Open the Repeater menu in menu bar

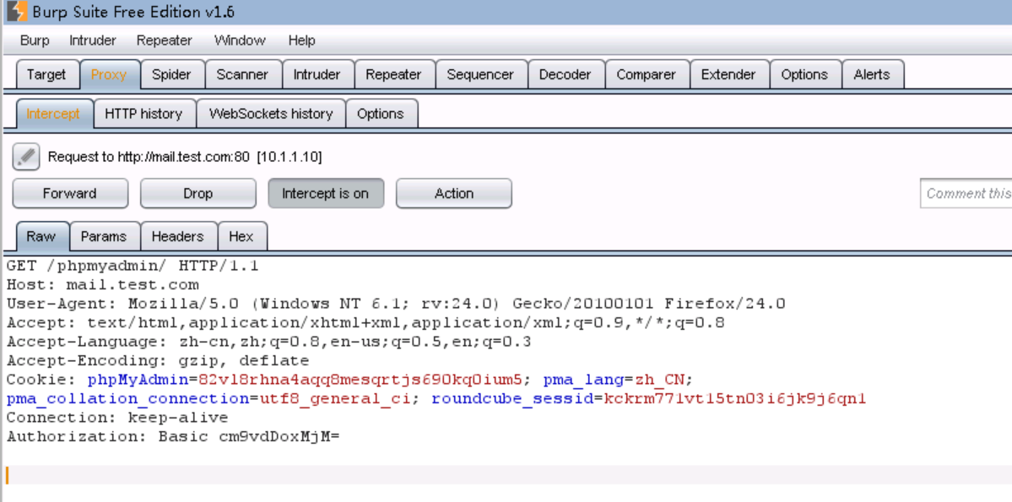point(164,40)
